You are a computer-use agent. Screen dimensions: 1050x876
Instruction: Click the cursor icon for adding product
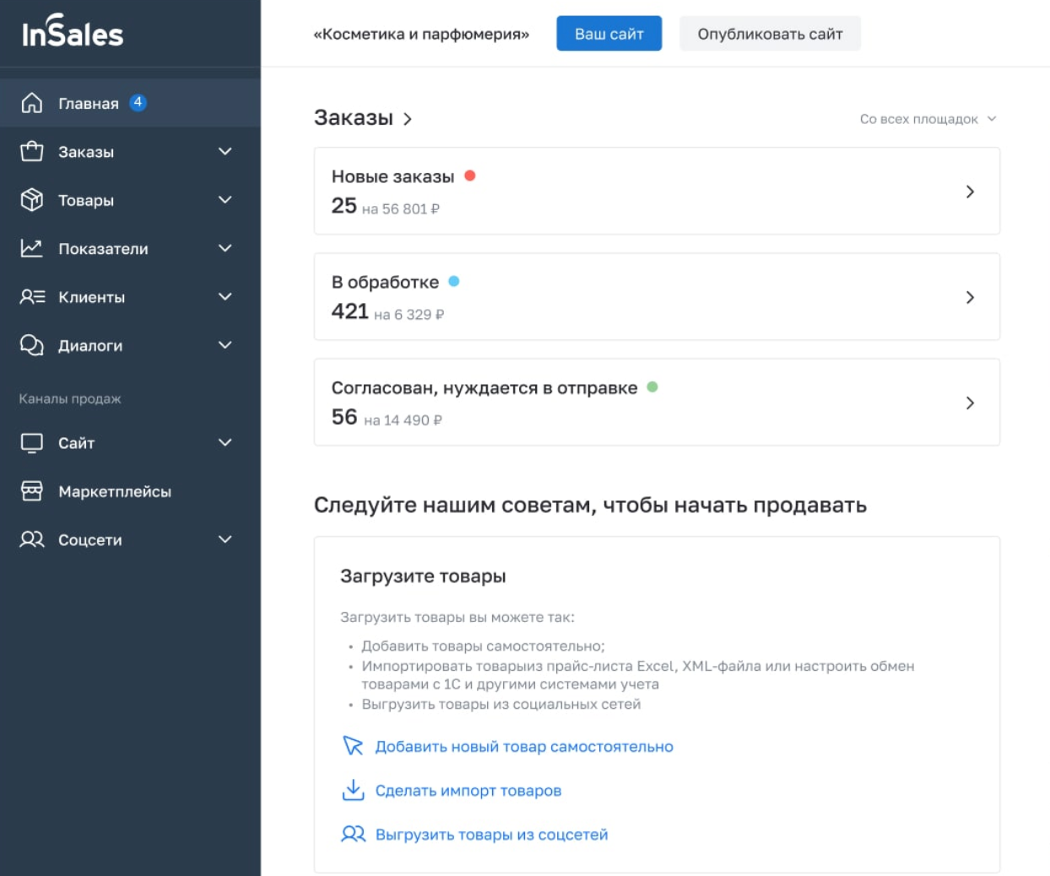[x=353, y=746]
